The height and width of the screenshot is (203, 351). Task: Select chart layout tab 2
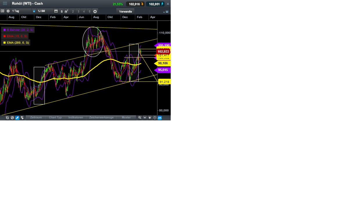pyautogui.click(x=72, y=11)
